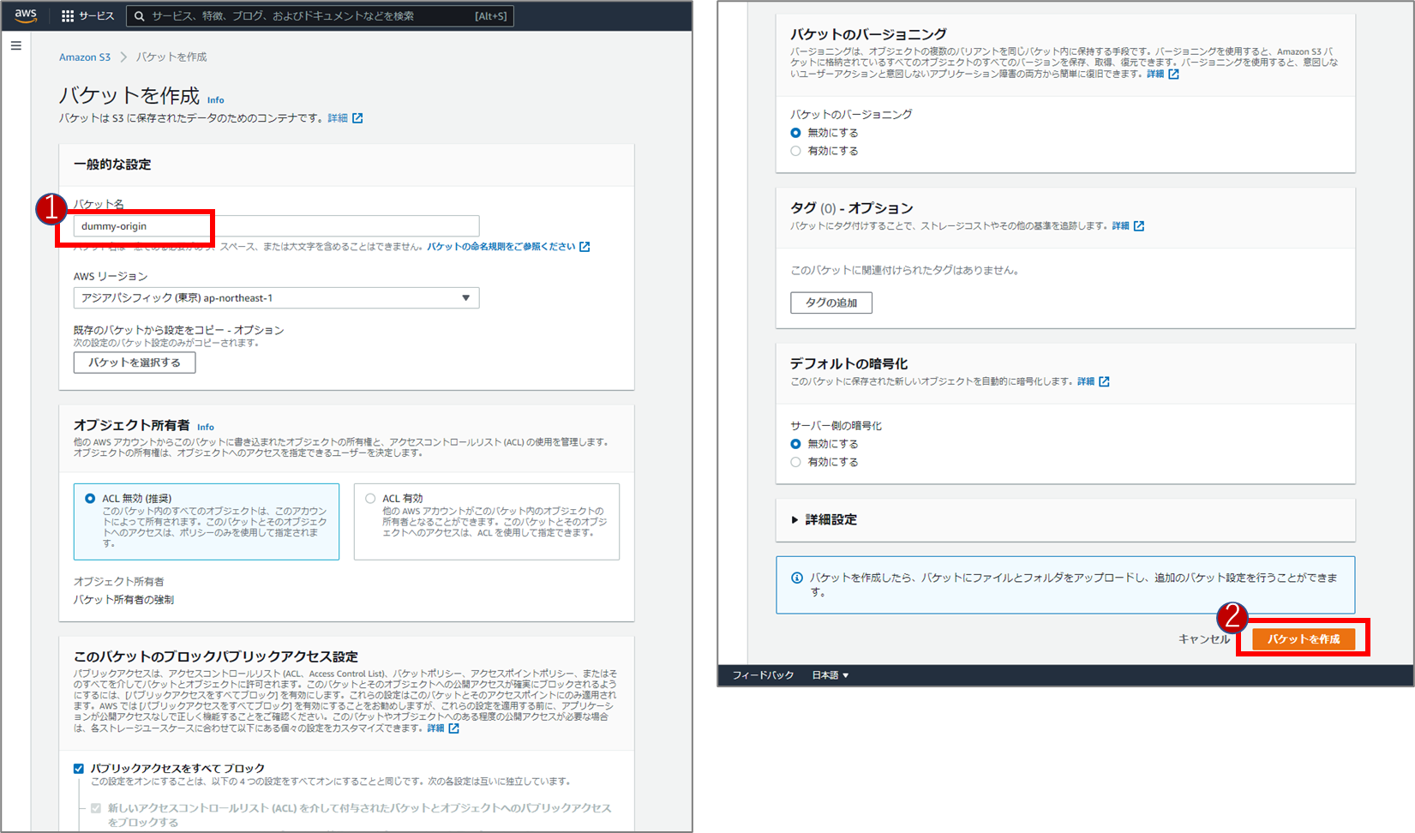Open the hamburger side navigation menu
This screenshot has width=1415, height=833.
(15, 45)
